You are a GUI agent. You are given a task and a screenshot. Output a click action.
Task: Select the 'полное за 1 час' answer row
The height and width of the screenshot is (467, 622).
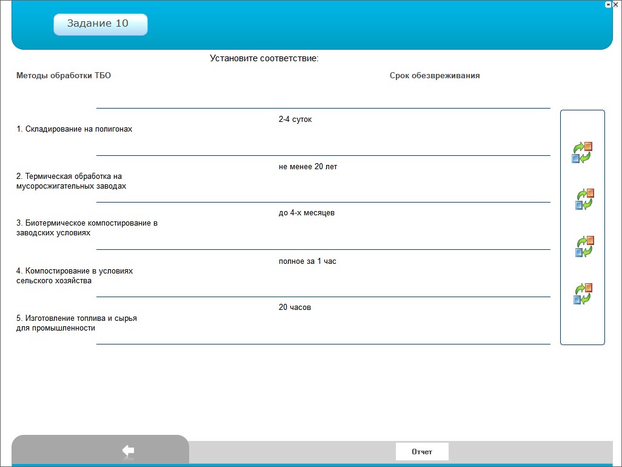[x=307, y=261]
